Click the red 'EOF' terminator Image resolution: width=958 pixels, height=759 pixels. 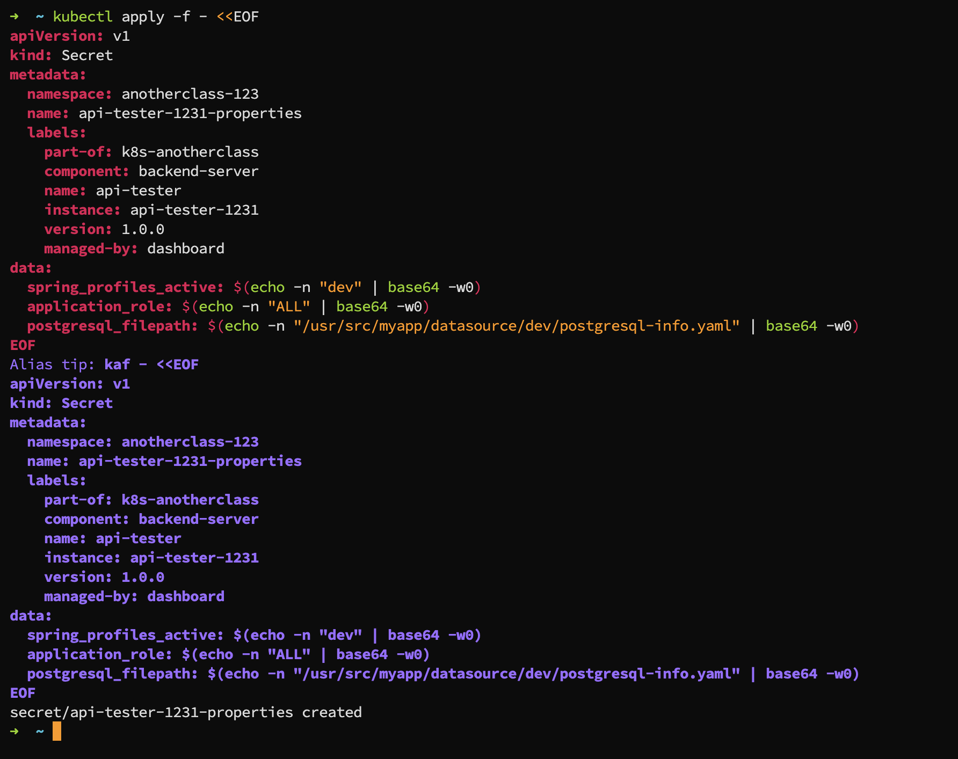pyautogui.click(x=23, y=345)
